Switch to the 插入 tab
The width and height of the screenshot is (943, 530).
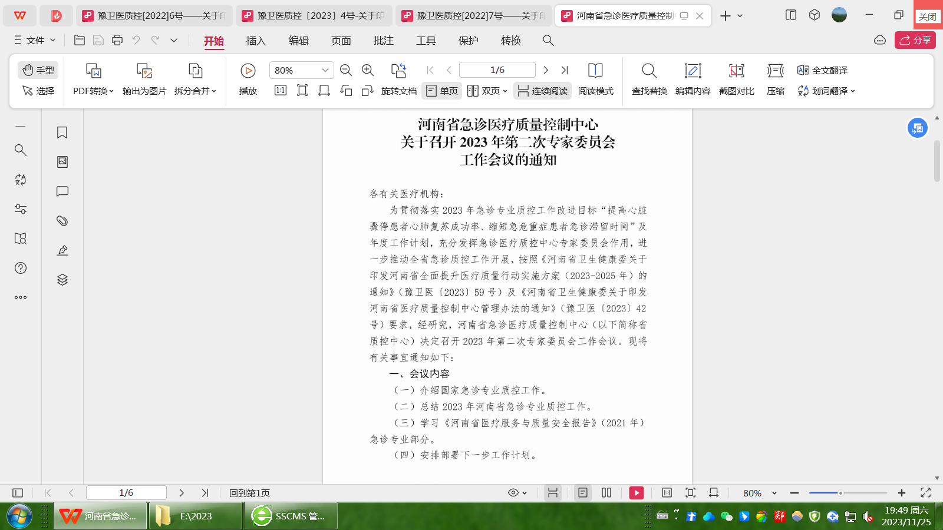256,41
